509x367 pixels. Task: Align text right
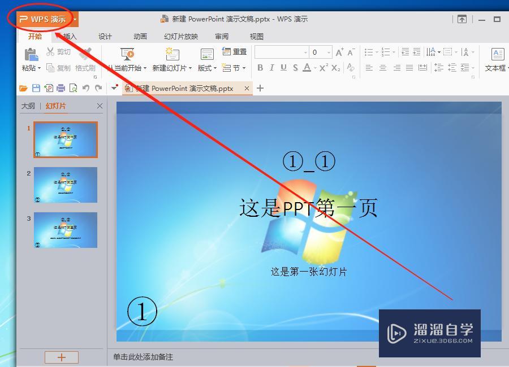coord(396,68)
